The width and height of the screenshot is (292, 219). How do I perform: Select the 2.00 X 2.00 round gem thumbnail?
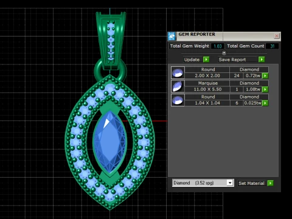178,72
